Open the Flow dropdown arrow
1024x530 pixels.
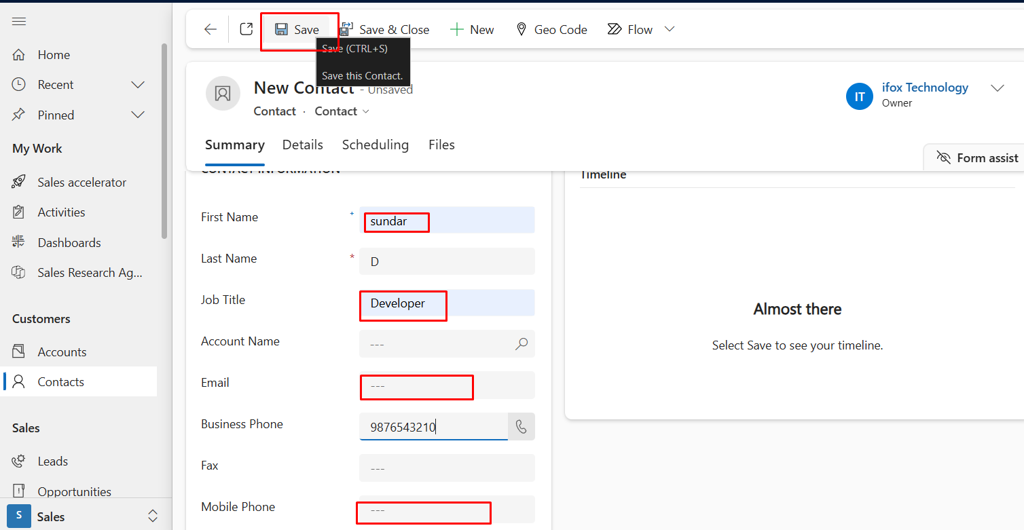(670, 29)
